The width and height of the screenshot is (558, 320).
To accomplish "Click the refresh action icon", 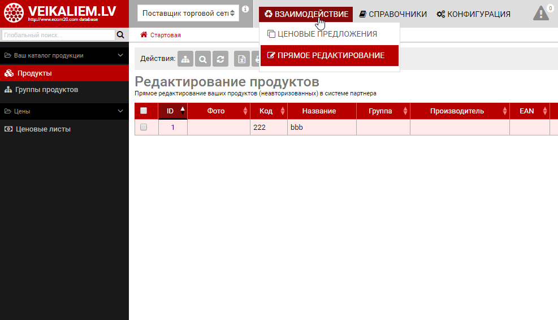I will pos(220,59).
